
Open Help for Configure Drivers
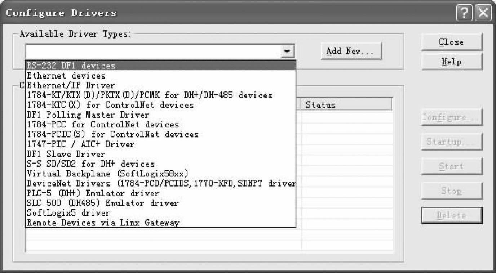click(452, 62)
